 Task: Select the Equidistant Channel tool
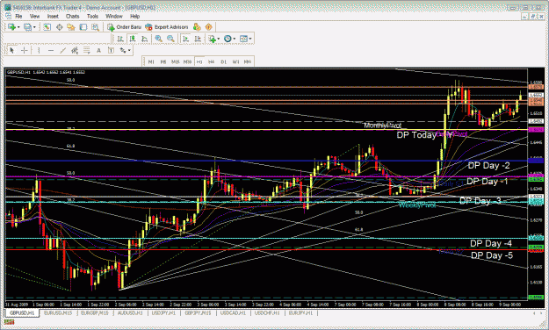pyautogui.click(x=75, y=51)
